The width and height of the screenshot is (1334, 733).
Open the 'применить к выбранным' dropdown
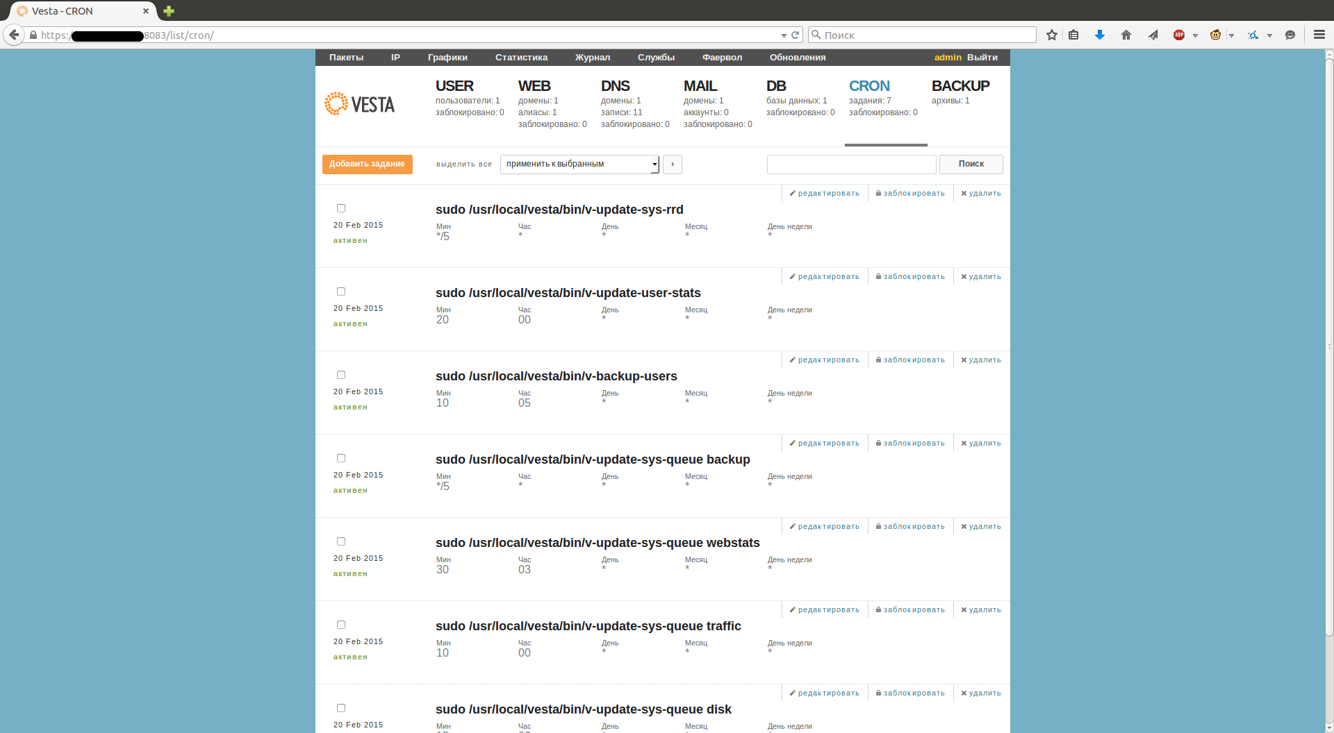pyautogui.click(x=579, y=164)
